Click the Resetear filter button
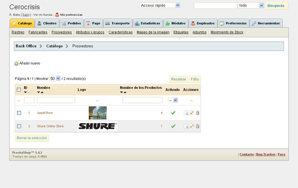 178,79
